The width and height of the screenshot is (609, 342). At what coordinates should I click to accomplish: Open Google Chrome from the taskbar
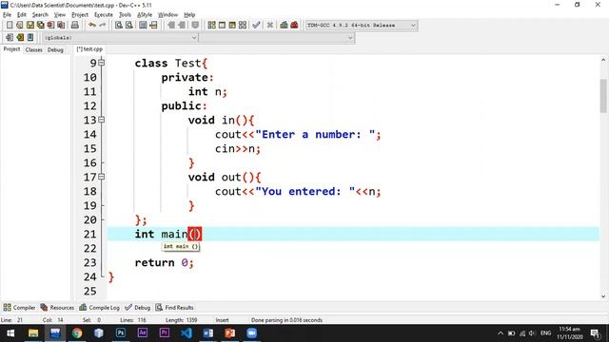pyautogui.click(x=77, y=333)
